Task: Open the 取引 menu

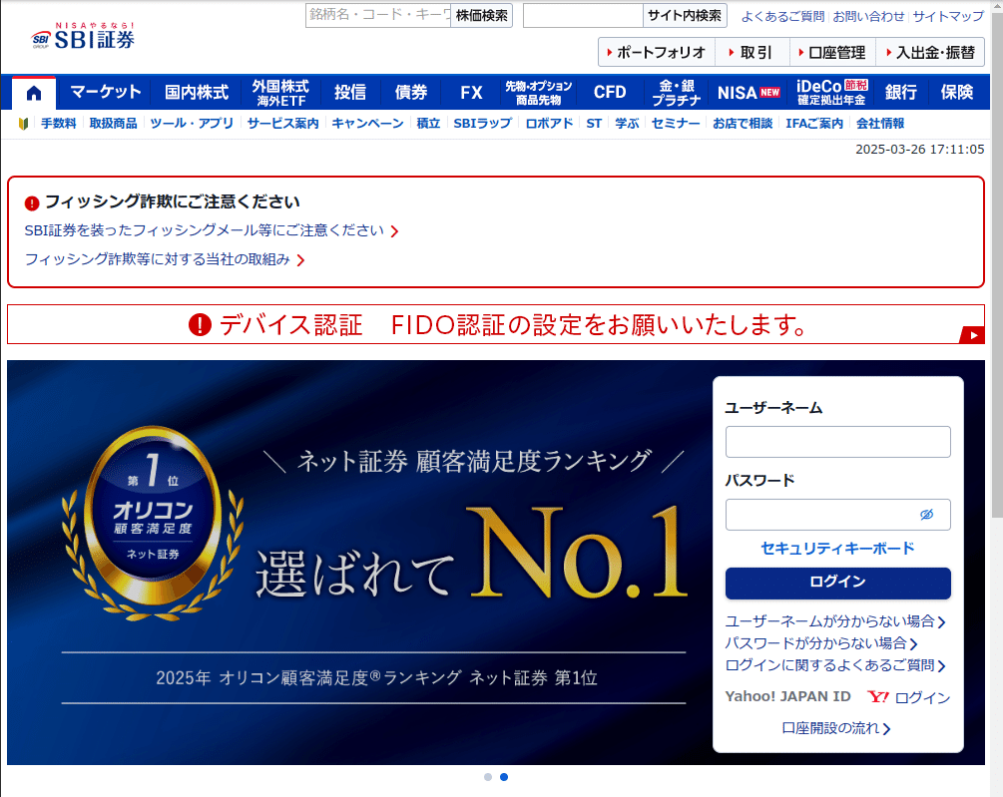Action: 753,51
